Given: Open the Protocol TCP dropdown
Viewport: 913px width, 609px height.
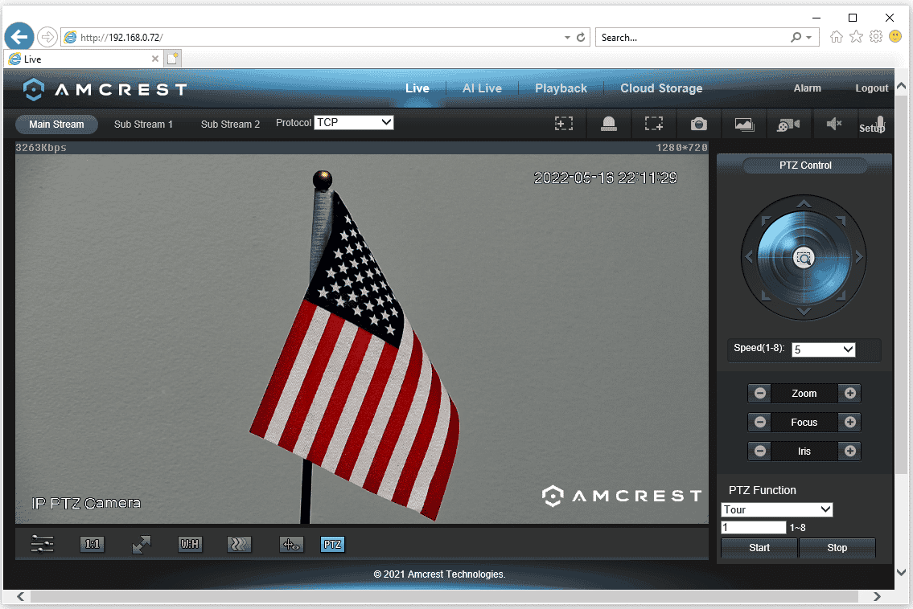Looking at the screenshot, I should click(354, 122).
